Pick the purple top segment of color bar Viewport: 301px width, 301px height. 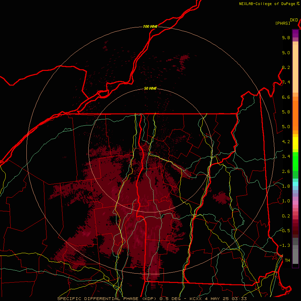point(295,33)
